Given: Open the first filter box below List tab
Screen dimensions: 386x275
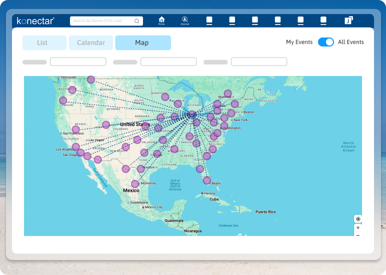Looking at the screenshot, I should [x=78, y=62].
